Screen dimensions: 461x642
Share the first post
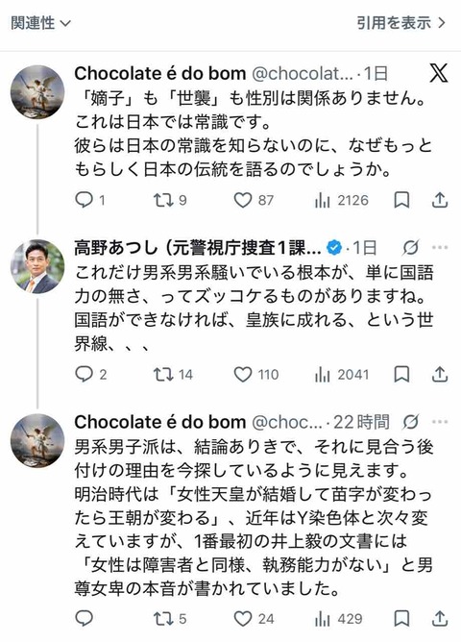pos(440,200)
